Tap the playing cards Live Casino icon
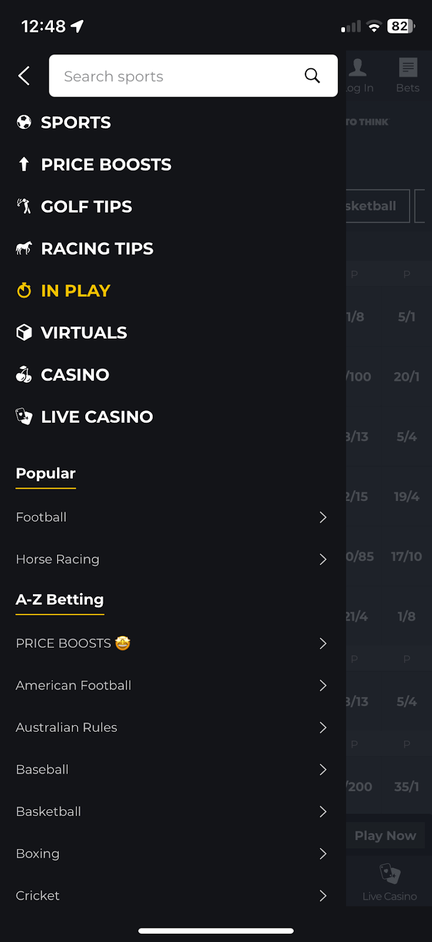 [x=24, y=417]
